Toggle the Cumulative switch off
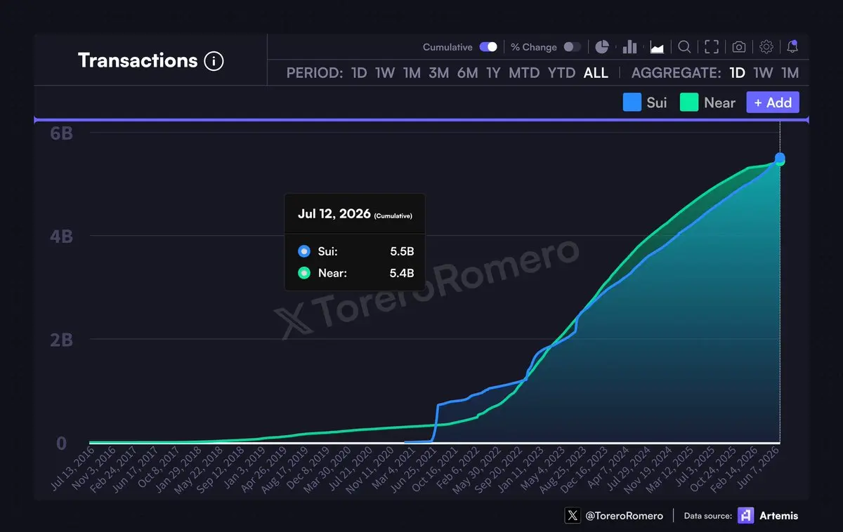843x532 pixels. click(488, 47)
